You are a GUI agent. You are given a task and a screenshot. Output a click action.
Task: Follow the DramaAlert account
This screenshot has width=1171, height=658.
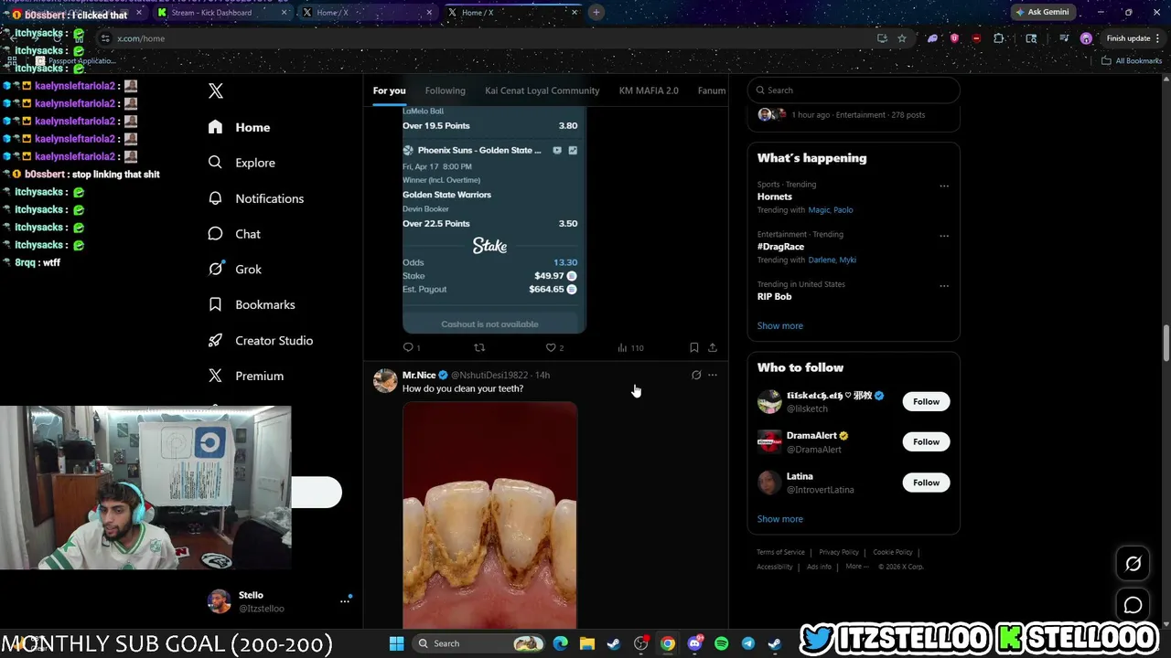coord(926,441)
